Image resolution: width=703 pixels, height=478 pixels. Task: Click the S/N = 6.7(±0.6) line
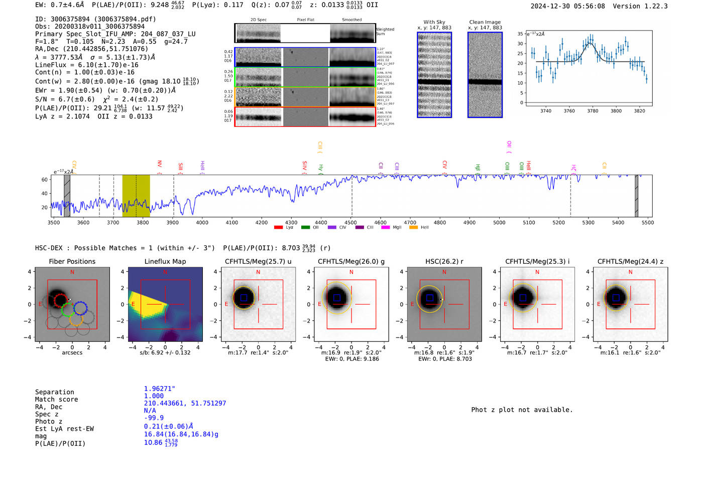97,99
